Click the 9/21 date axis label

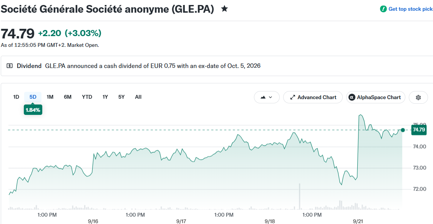[358, 222]
